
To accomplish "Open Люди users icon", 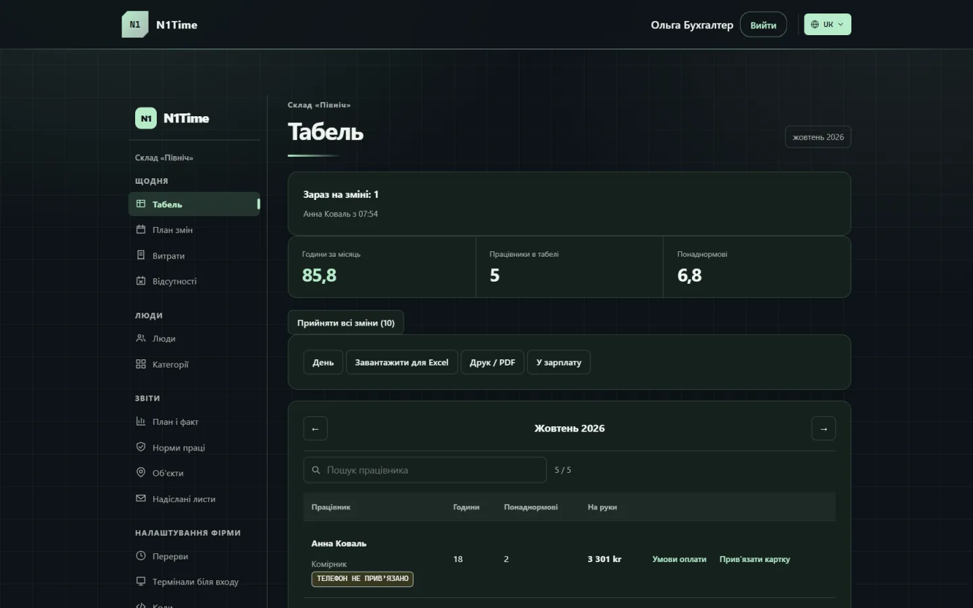I will [x=141, y=338].
